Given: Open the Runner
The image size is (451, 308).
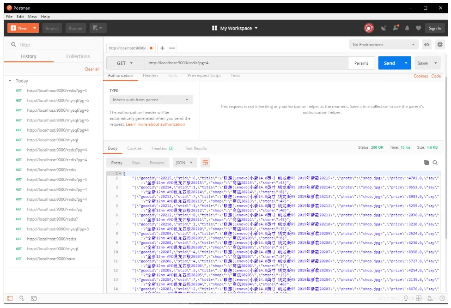Looking at the screenshot, I should [76, 28].
